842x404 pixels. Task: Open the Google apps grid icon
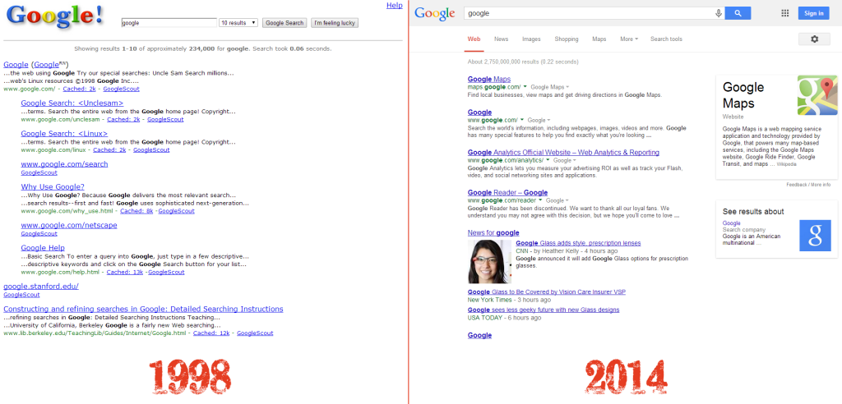click(784, 13)
